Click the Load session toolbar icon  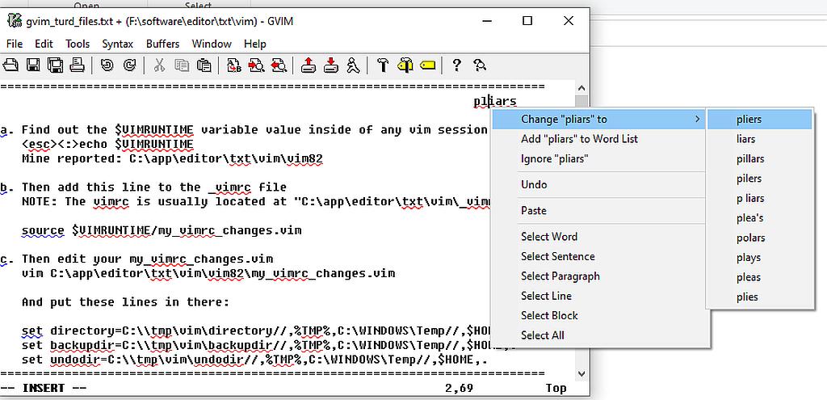click(309, 65)
